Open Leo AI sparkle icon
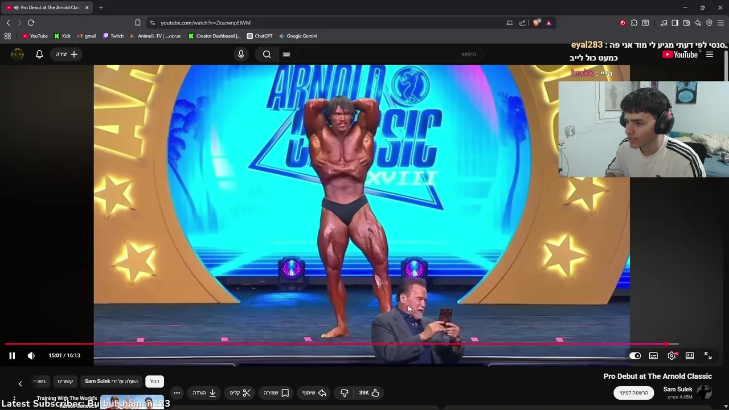729x410 pixels. pyautogui.click(x=698, y=23)
